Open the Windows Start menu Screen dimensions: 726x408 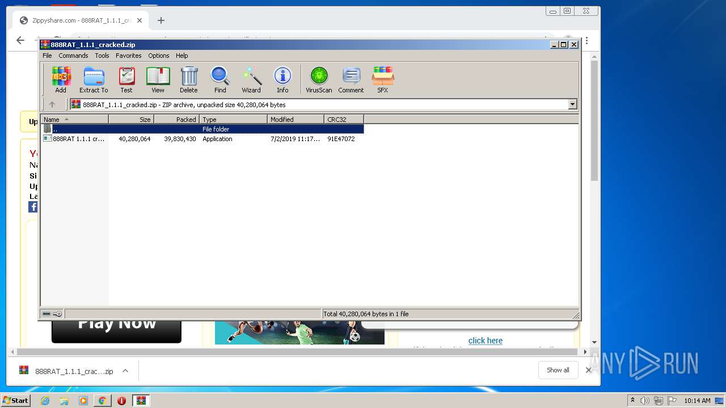coord(15,401)
